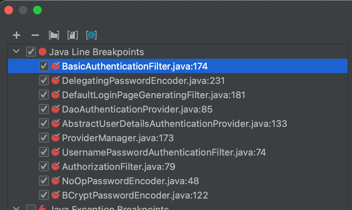The width and height of the screenshot is (352, 210).
Task: Toggle Group by Class icon
Action: (x=91, y=35)
